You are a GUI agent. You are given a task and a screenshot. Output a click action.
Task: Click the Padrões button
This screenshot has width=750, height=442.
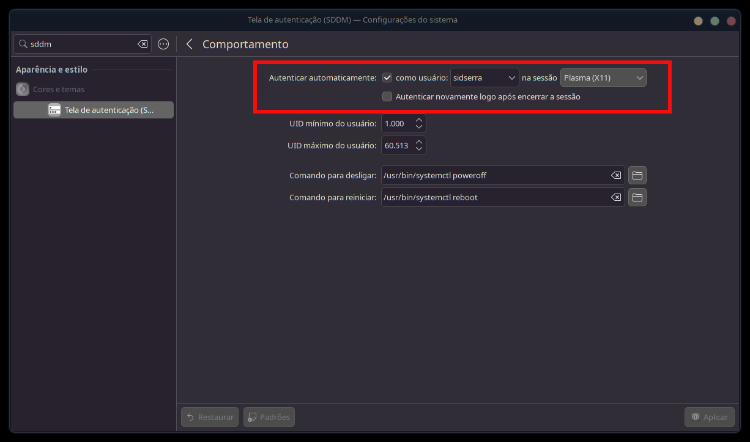coord(269,417)
